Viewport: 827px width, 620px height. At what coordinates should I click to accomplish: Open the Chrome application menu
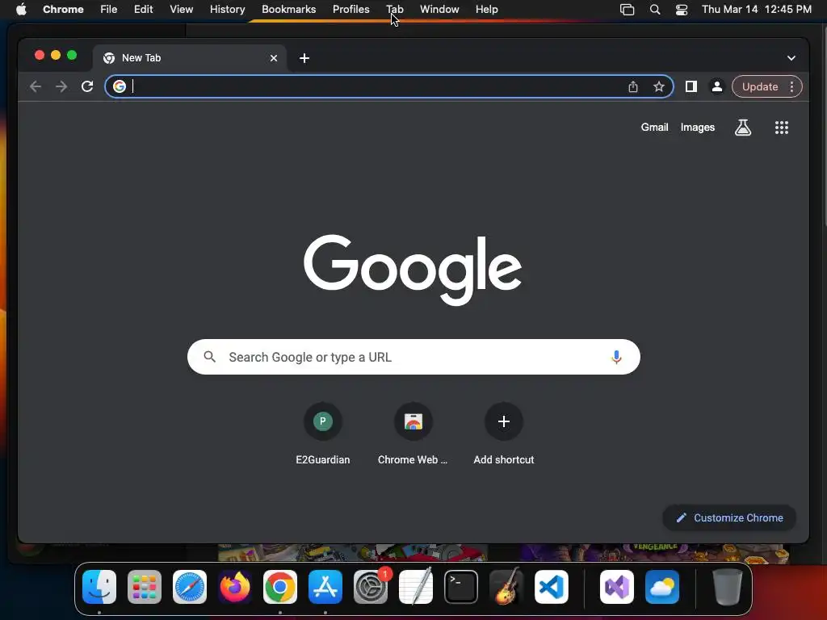(x=63, y=10)
